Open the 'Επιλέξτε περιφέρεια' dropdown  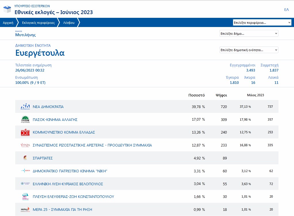click(x=262, y=22)
